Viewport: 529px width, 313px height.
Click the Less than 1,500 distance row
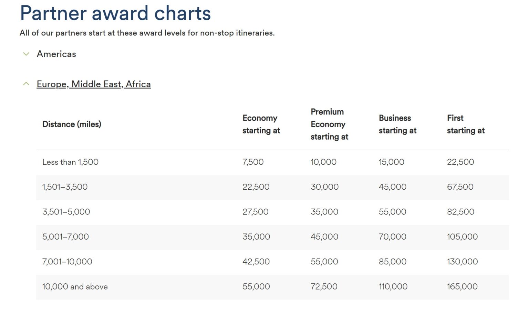70,162
